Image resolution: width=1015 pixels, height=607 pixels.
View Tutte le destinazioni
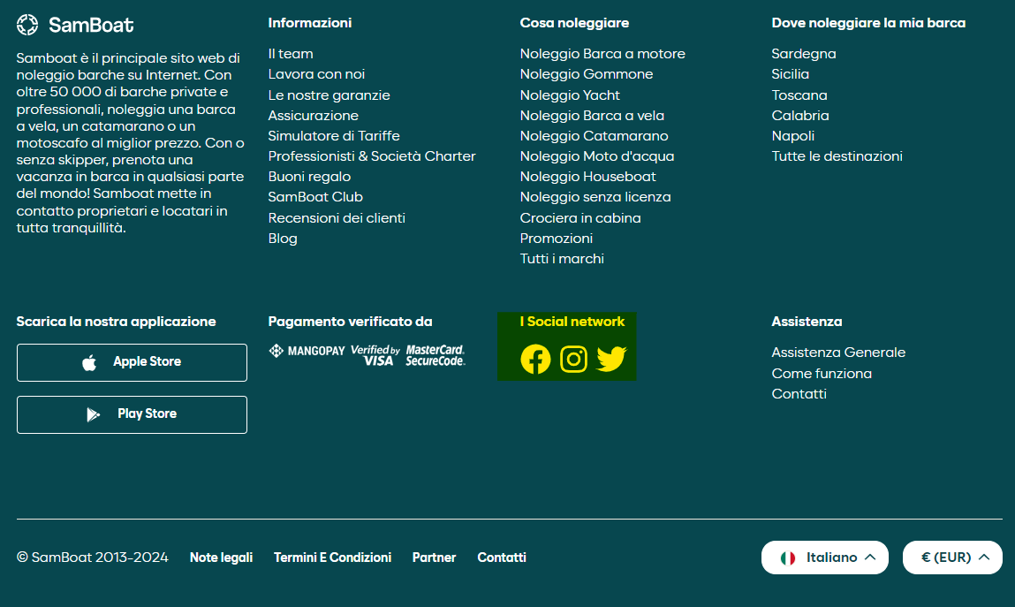coord(837,156)
